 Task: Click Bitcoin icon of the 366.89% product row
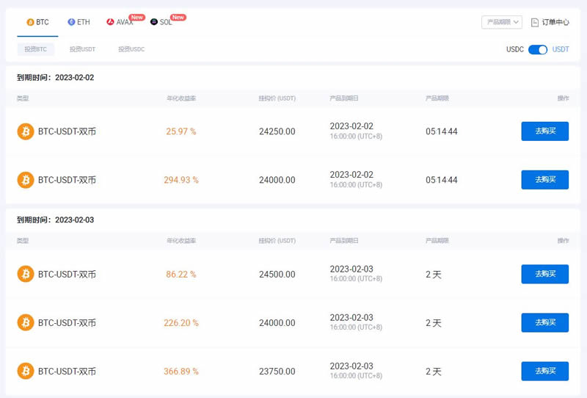click(x=26, y=372)
